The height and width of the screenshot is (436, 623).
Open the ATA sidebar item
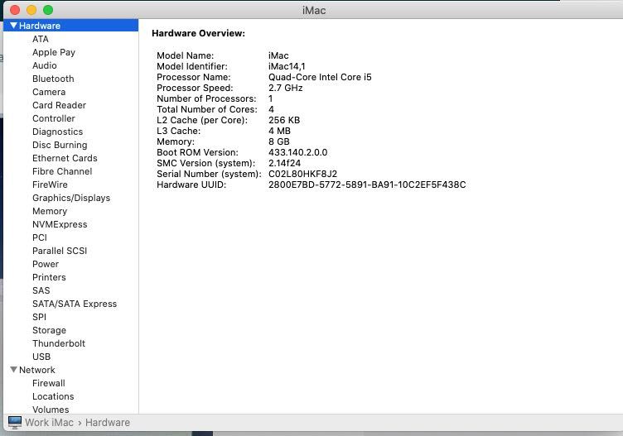point(41,39)
